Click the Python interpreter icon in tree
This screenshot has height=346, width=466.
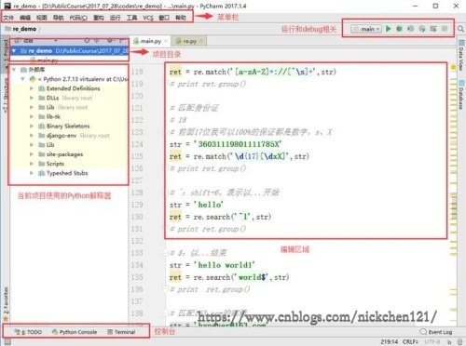coord(33,79)
